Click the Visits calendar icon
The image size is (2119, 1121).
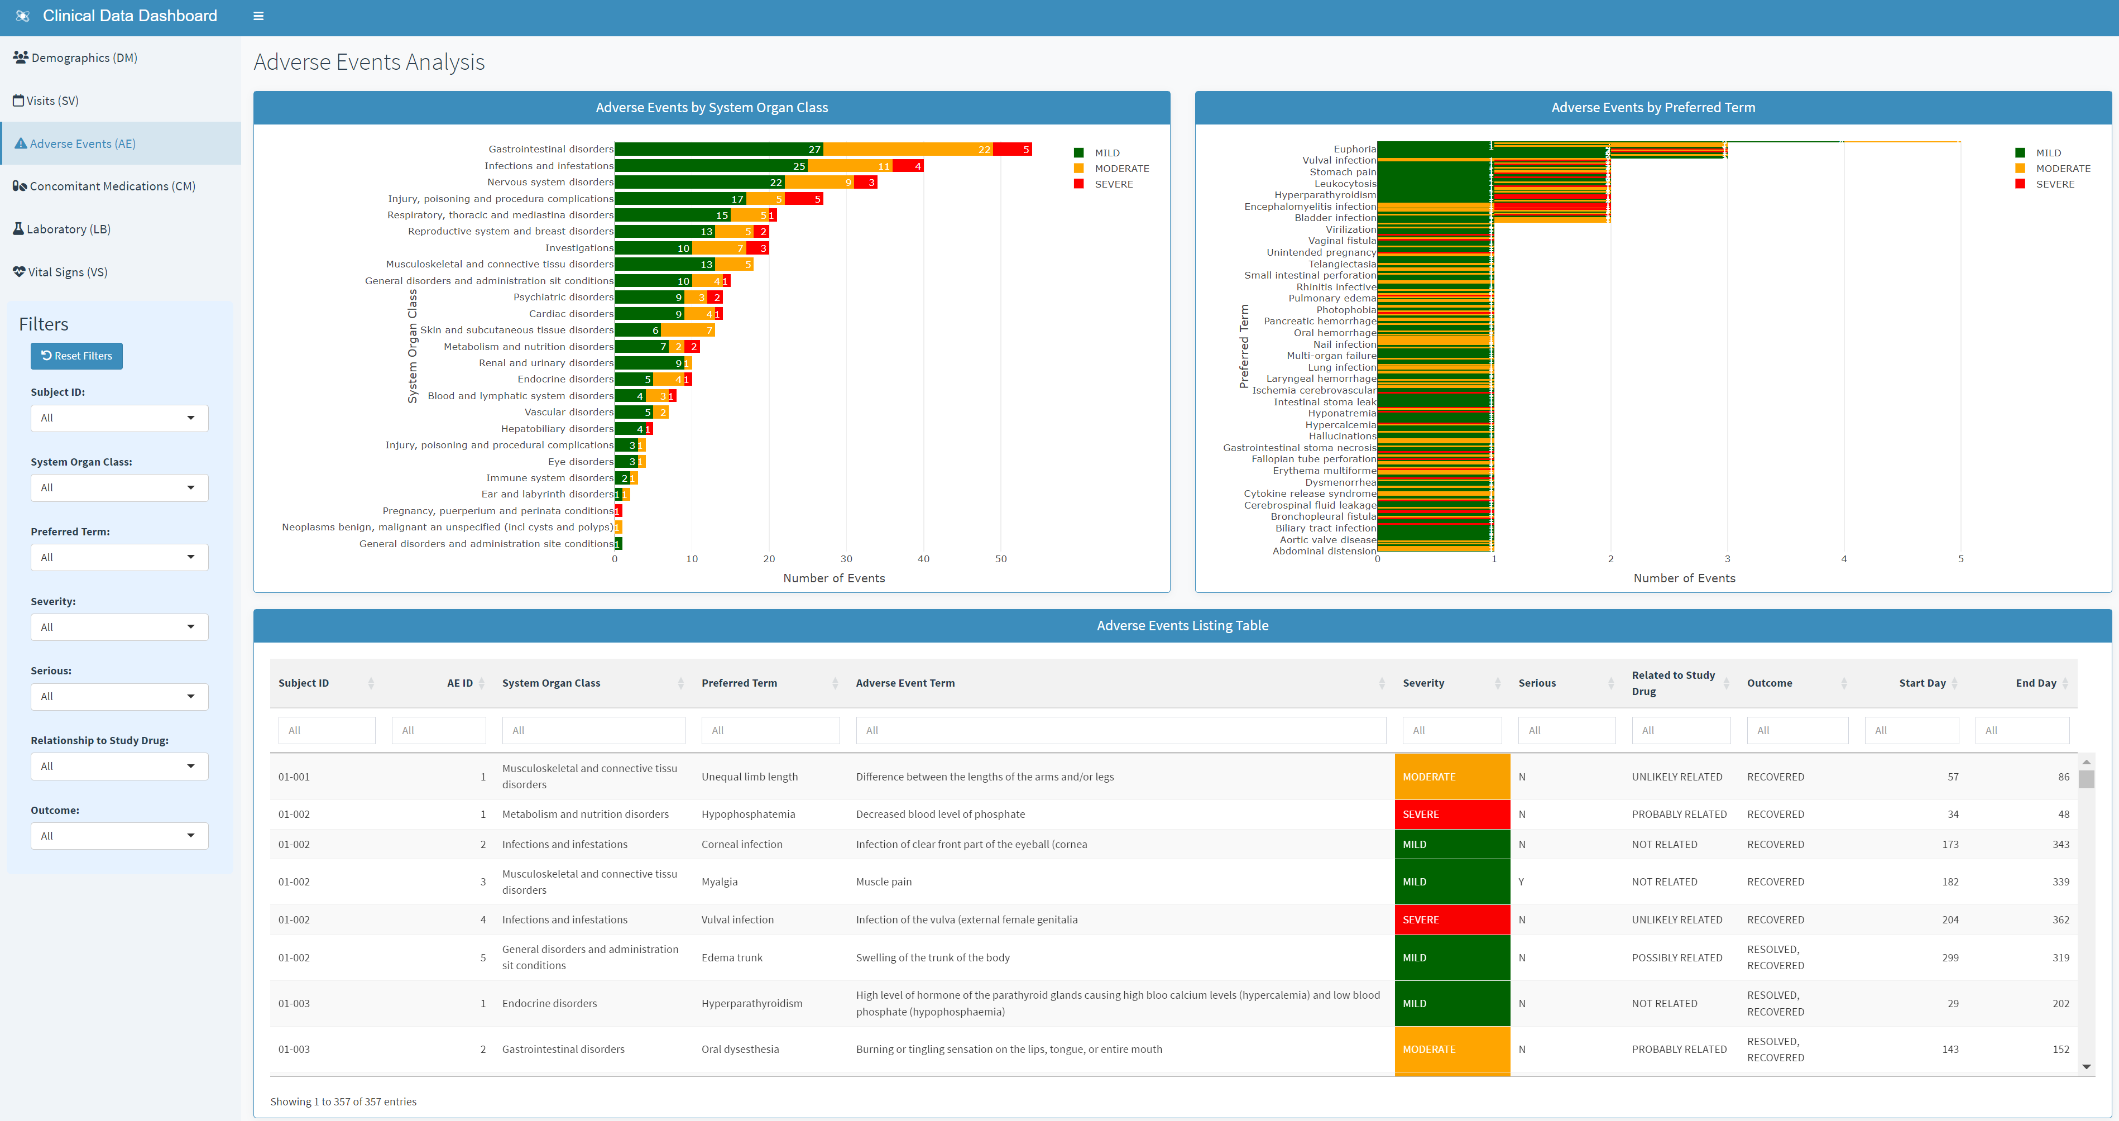pos(18,99)
